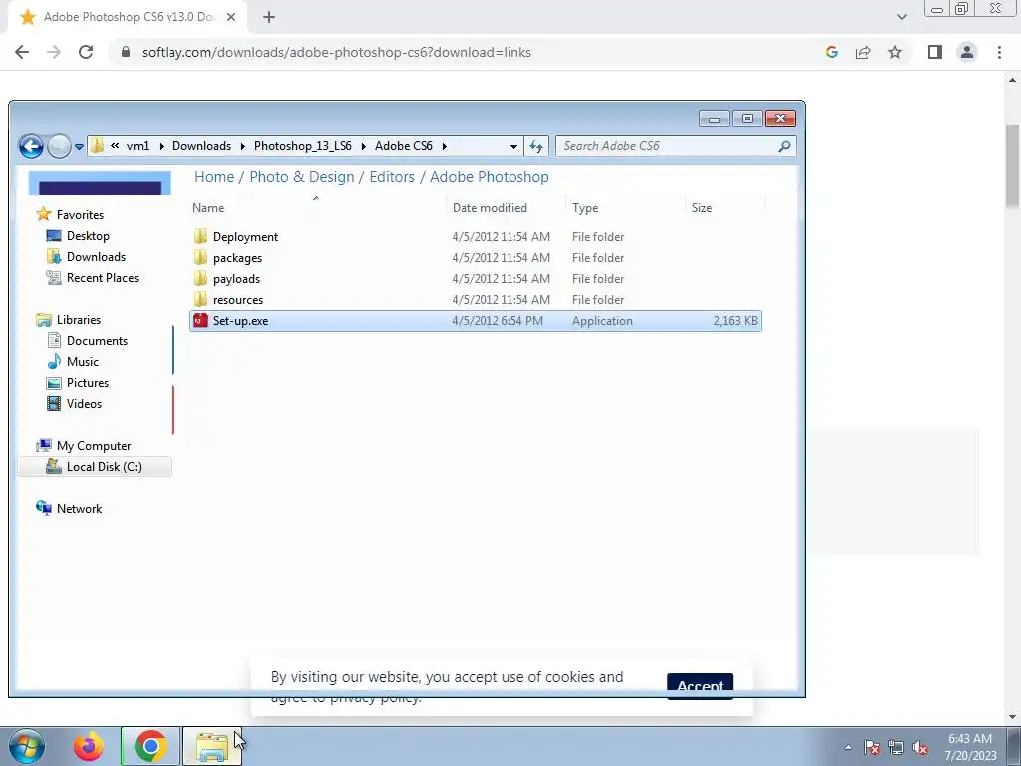Image resolution: width=1021 pixels, height=766 pixels.
Task: Open Recent Places in the navigation pane
Action: 103,277
